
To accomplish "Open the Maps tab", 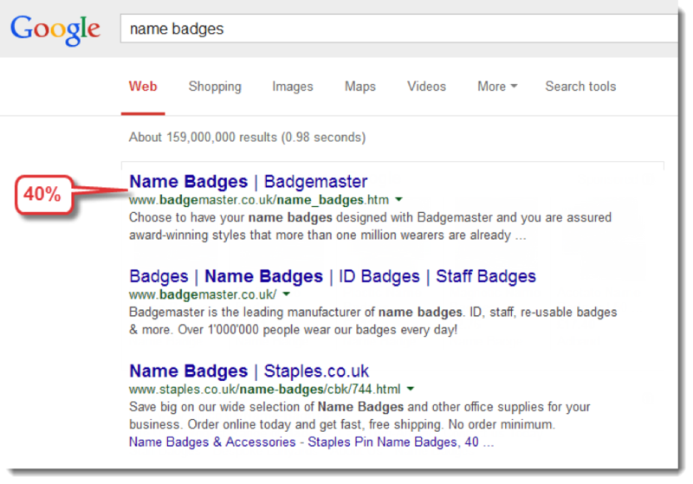I will point(360,87).
